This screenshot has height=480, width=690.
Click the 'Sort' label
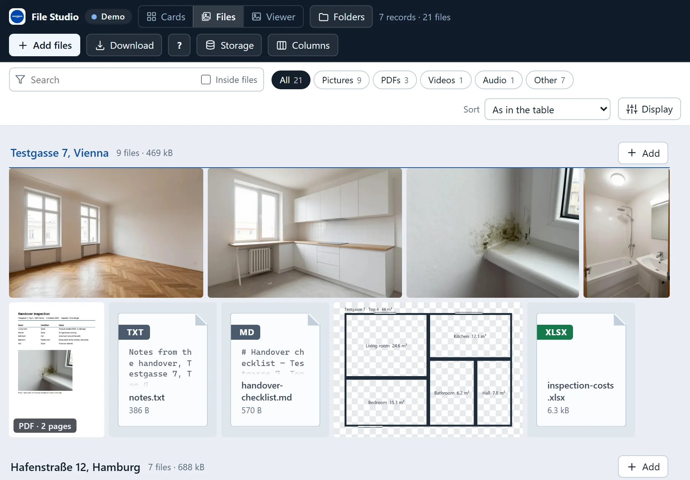(471, 109)
